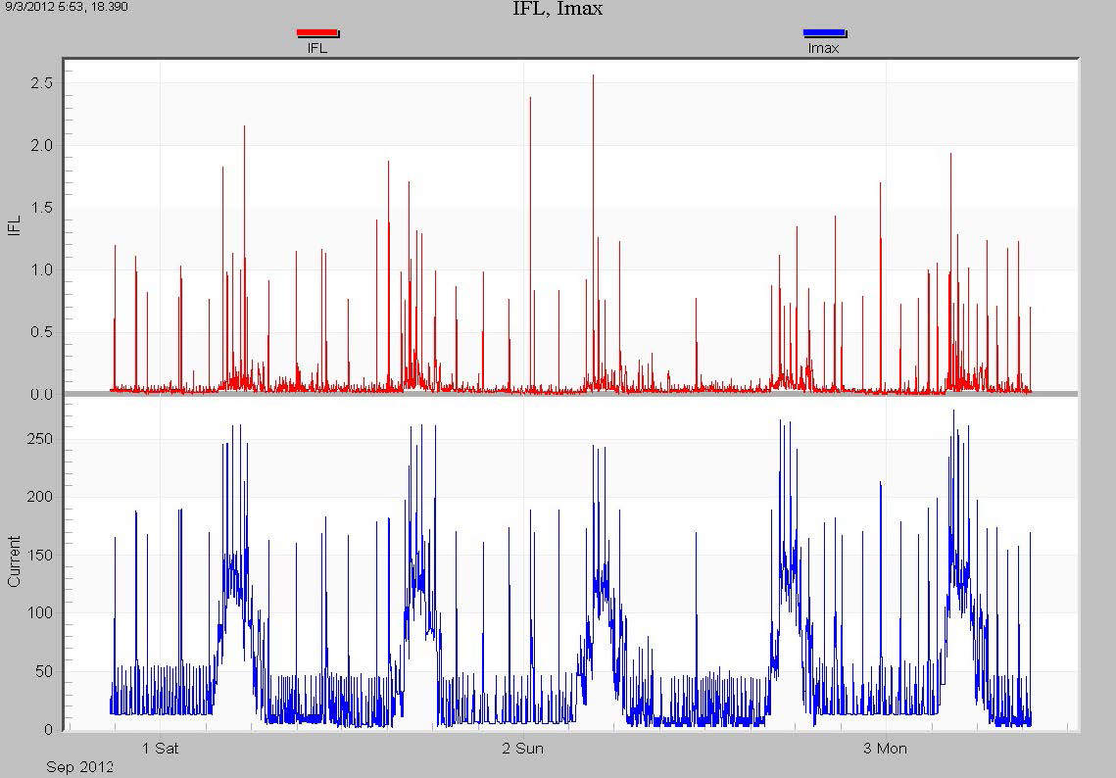Select the 1 Sat date label
Viewport: 1116px width, 778px height.
[x=162, y=748]
